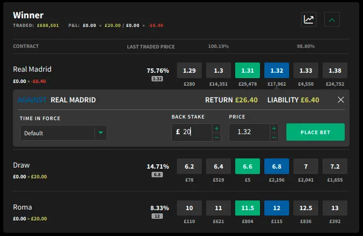Select Real Madrid 1.29 price

click(189, 71)
